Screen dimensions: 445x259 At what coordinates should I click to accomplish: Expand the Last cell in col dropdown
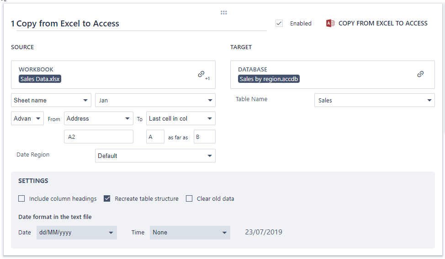pos(180,118)
